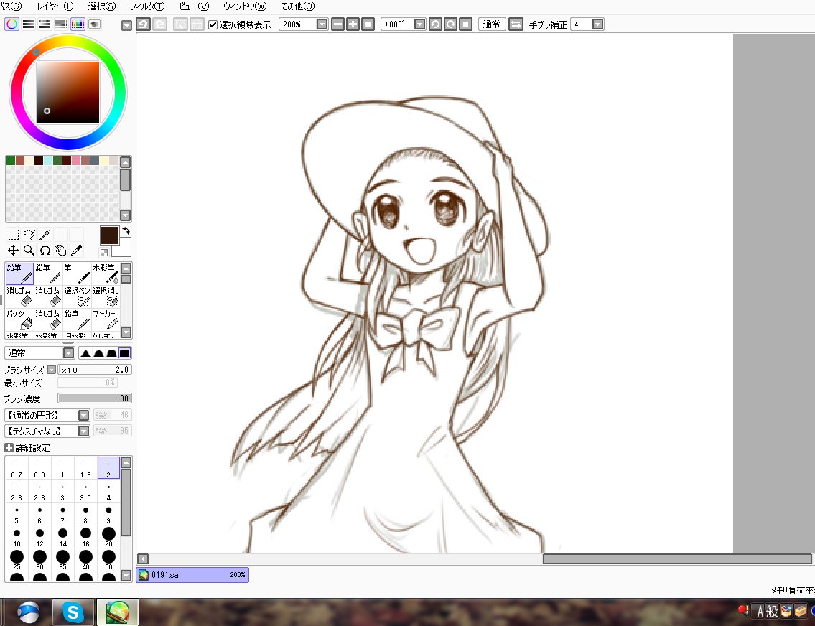Open the 【通常の円形】 brush shape dropdown
Viewport: 815px width, 626px height.
tap(84, 415)
